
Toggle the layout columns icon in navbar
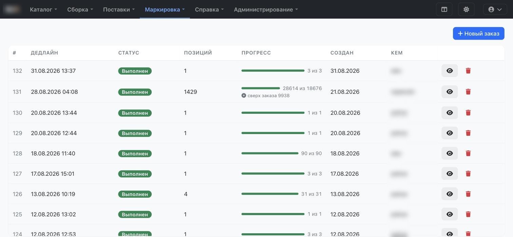[444, 9]
